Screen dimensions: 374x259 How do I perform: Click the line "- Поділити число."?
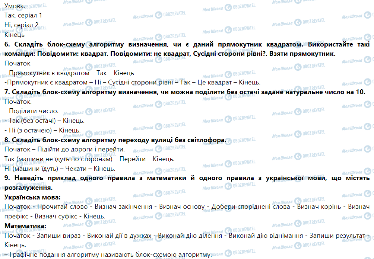(32, 111)
